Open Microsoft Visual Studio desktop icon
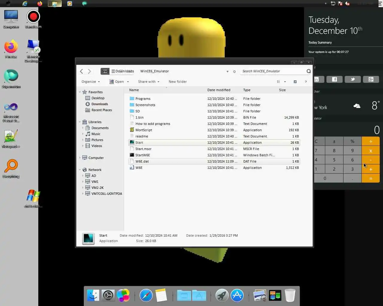 point(11,112)
